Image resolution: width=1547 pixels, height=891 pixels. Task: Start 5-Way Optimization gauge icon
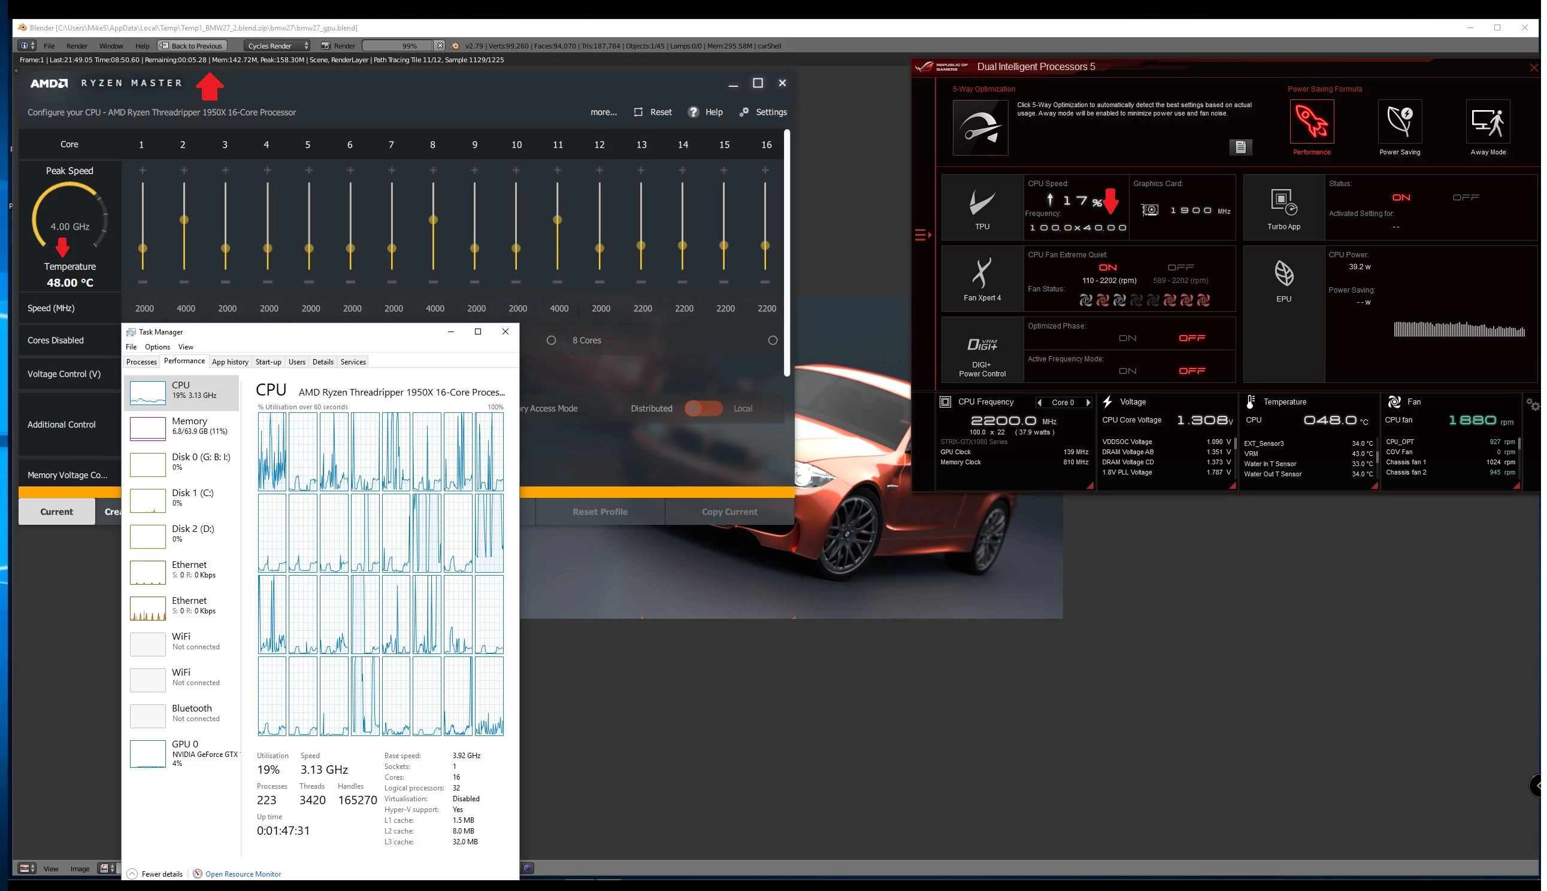point(980,127)
